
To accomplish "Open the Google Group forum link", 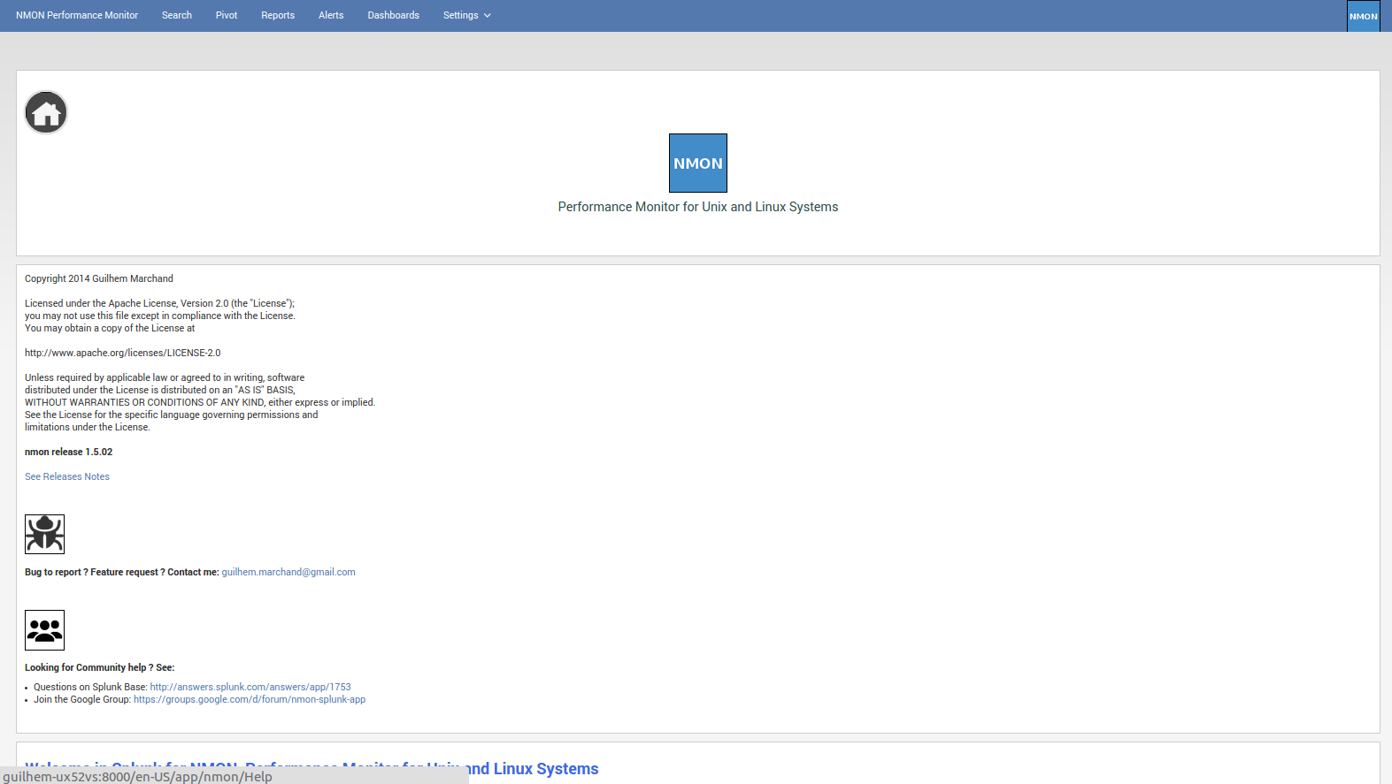I will pos(250,699).
